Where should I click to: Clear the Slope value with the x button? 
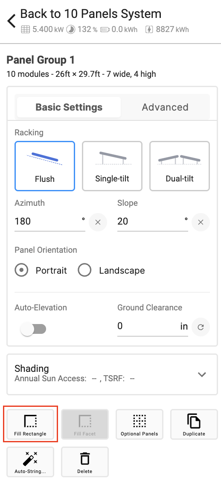[201, 222]
